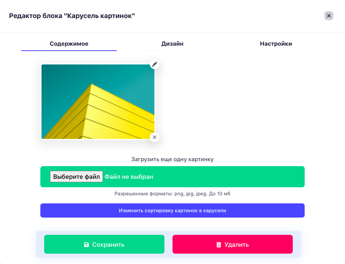Click the light panel between Сохранить and Удалить
Screen dimensions: 345x264
(168, 244)
